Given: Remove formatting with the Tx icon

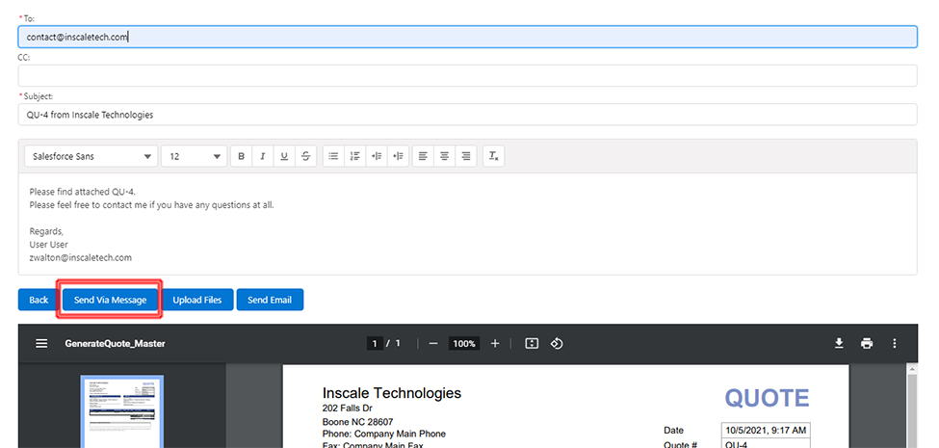Looking at the screenshot, I should [493, 156].
